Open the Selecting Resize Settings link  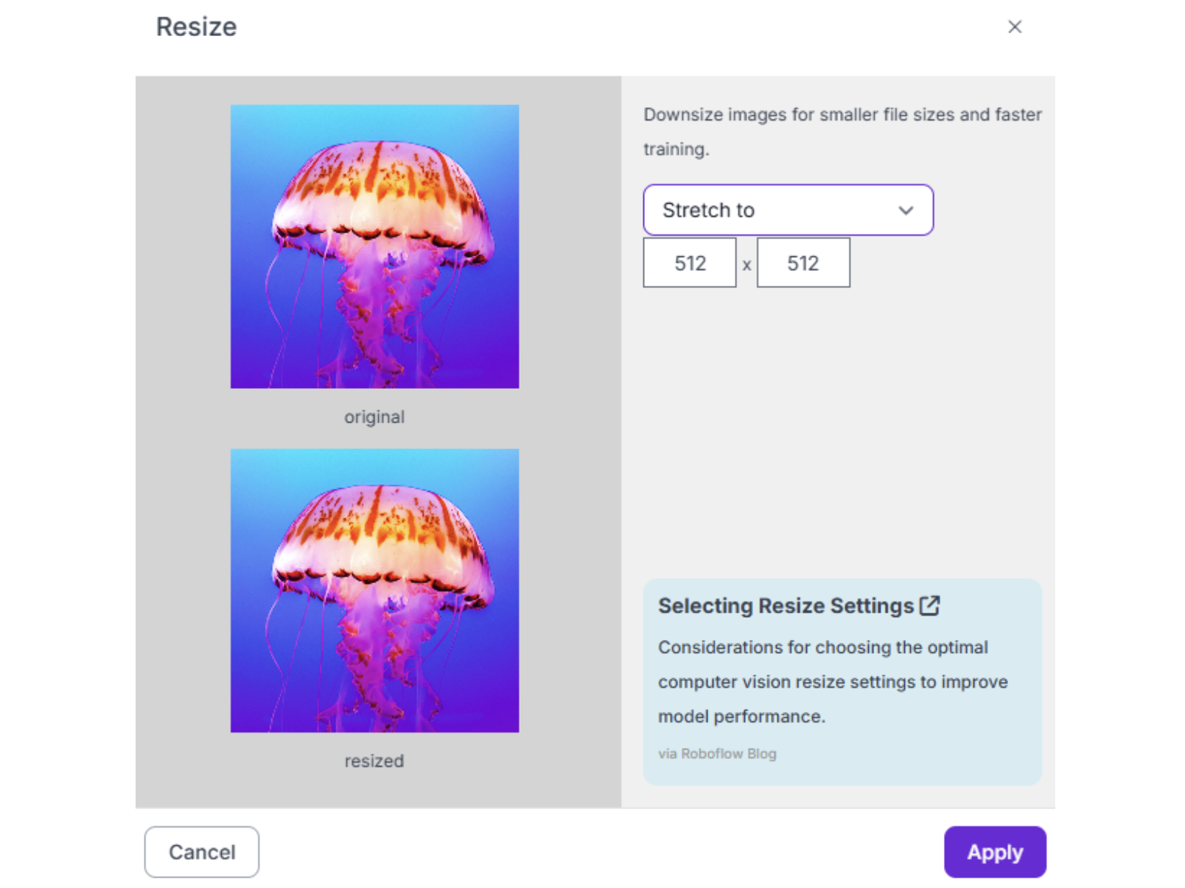click(x=786, y=606)
